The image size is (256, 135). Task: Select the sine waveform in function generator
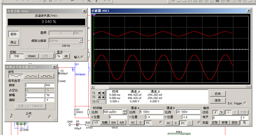16,76
